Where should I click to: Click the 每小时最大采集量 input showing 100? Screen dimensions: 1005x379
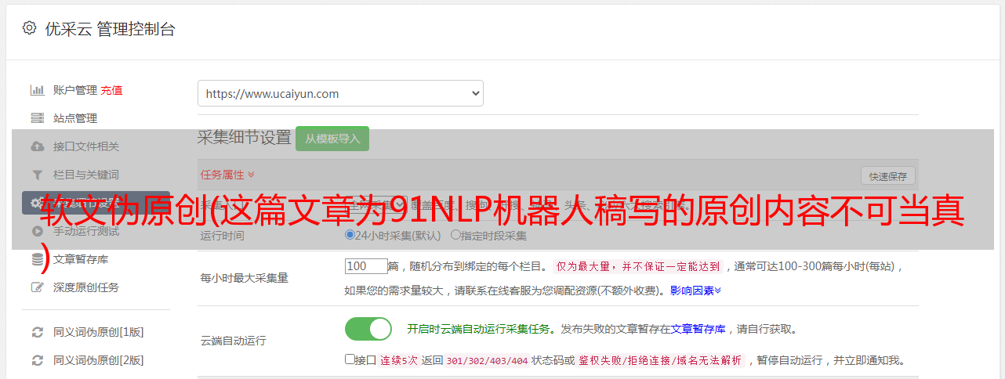(366, 266)
